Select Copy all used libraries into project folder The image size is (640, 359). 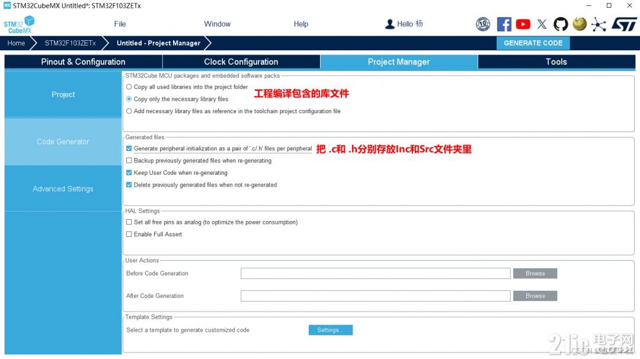(129, 87)
